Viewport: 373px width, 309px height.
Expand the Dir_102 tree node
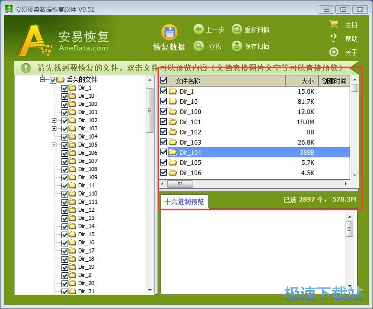[x=54, y=120]
